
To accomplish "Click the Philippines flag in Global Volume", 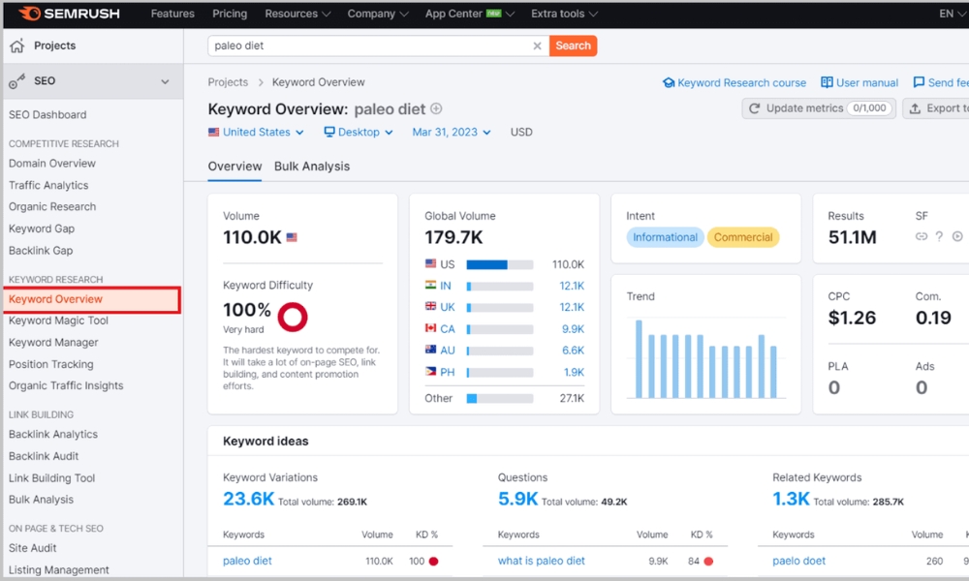I will pyautogui.click(x=431, y=371).
